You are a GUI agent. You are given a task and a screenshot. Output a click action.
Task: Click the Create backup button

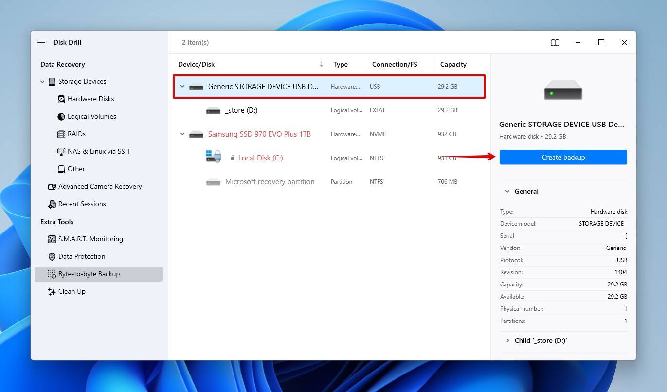(563, 158)
